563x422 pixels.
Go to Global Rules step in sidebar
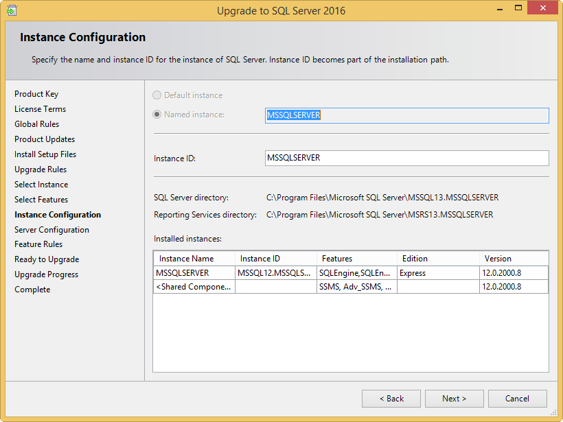pos(36,124)
